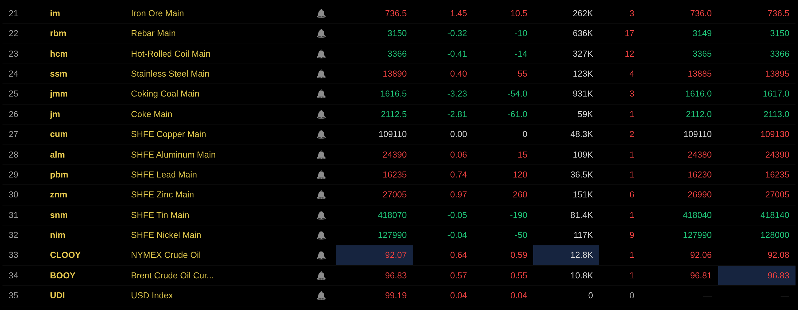Click the bell icon for Stainless Steel Main
This screenshot has height=312, width=798.
321,74
